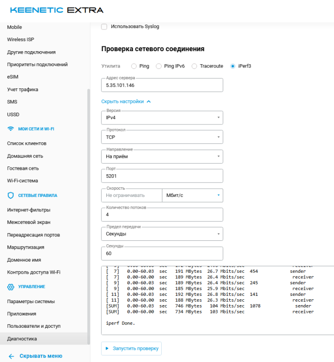Open USSD menu item

[x=13, y=114]
